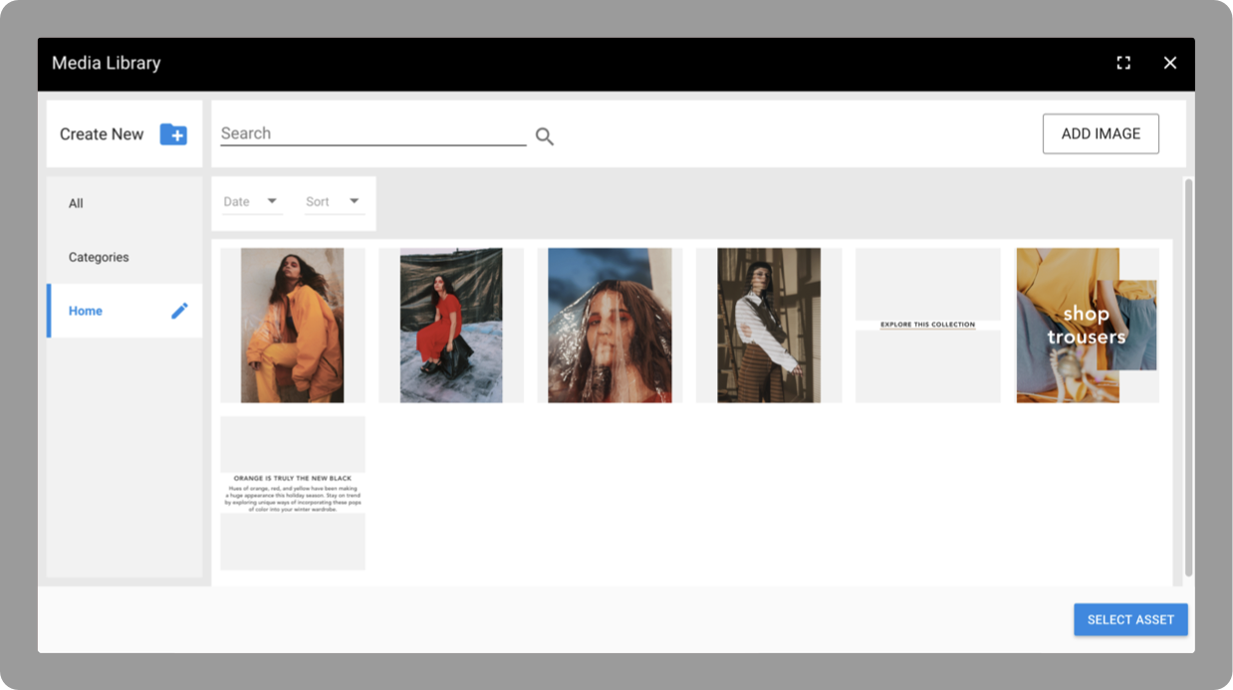Focus the Search input field
The width and height of the screenshot is (1233, 690).
[373, 133]
